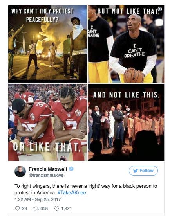Click the blue verified badge
The height and width of the screenshot is (221, 170).
71,169
